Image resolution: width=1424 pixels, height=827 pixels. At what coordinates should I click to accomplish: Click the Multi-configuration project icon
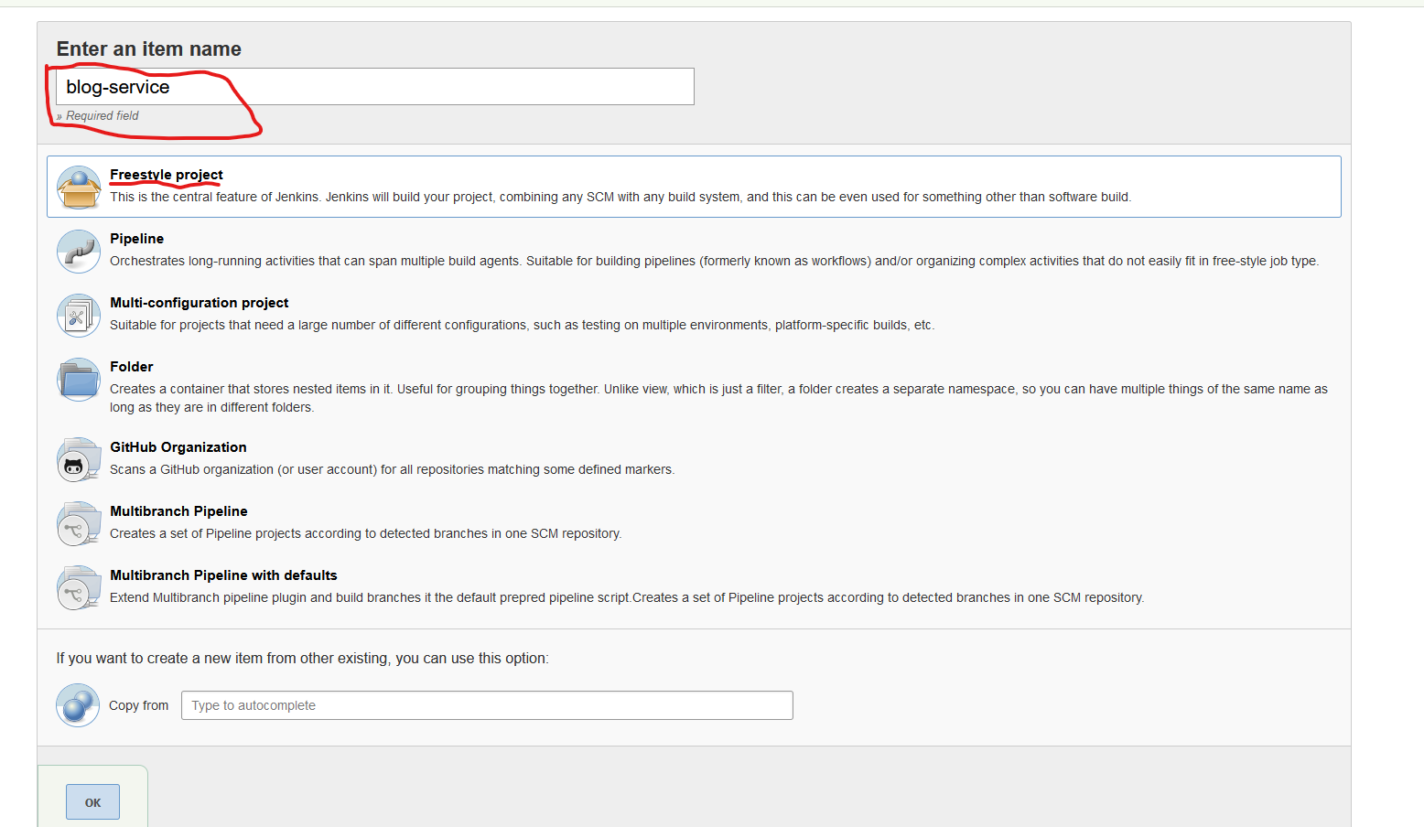(x=79, y=316)
